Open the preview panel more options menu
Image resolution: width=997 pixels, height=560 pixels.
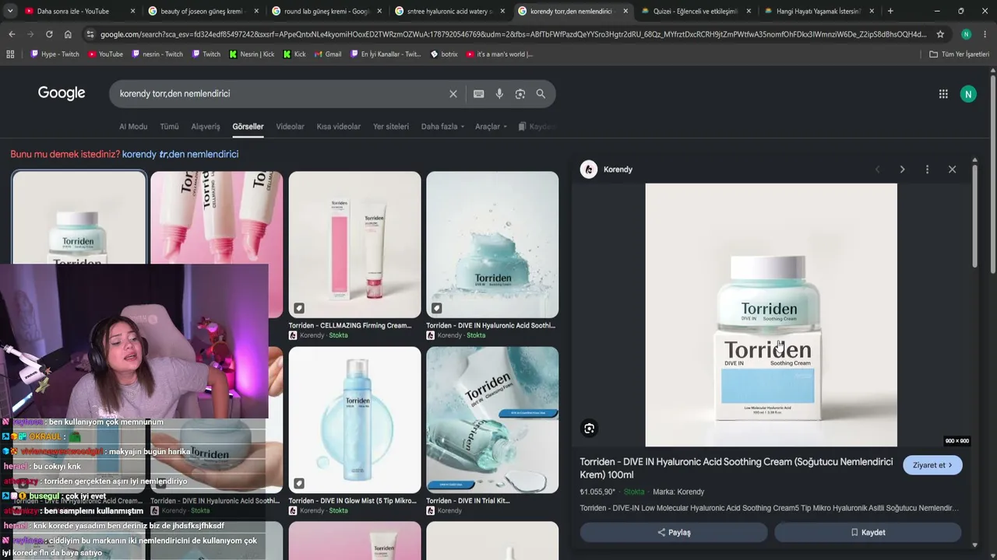[x=927, y=170]
